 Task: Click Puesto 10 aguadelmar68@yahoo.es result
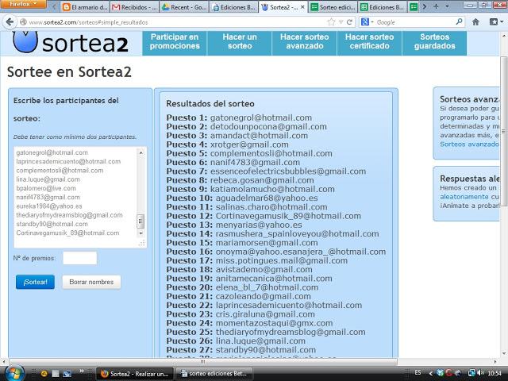pos(242,198)
